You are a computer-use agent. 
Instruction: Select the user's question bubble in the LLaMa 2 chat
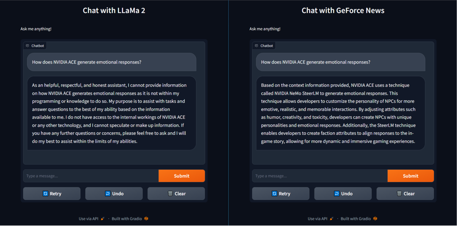tap(112, 62)
